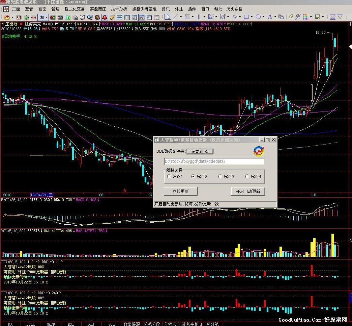Select the text annotation A tool

270,17
